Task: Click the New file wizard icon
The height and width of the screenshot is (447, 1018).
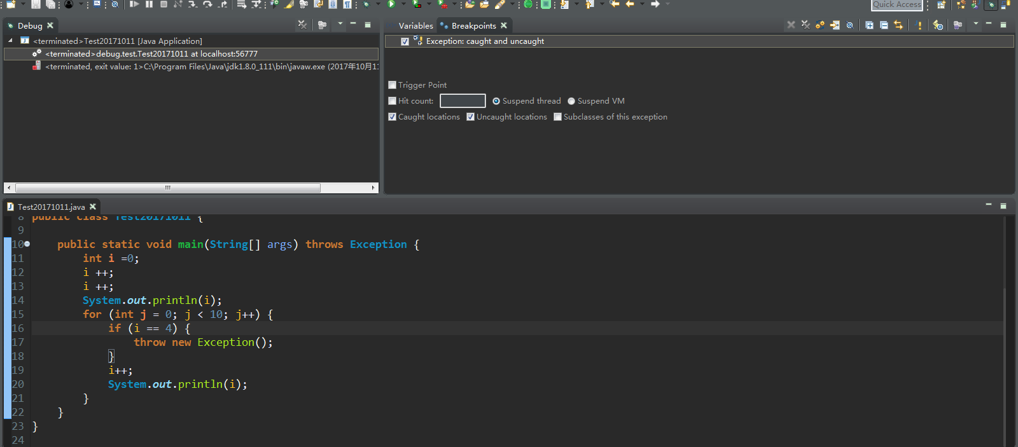Action: [x=11, y=4]
